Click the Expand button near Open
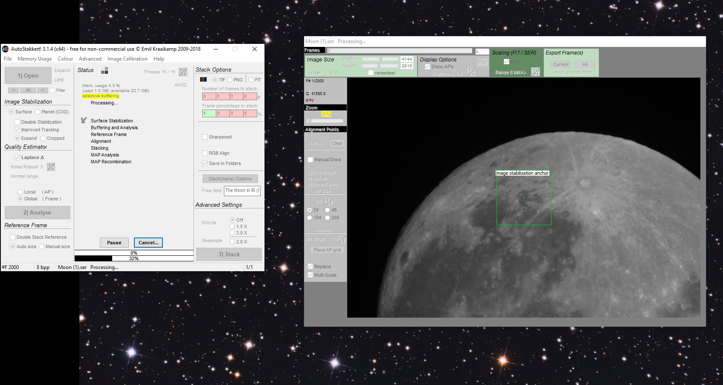 pos(62,70)
